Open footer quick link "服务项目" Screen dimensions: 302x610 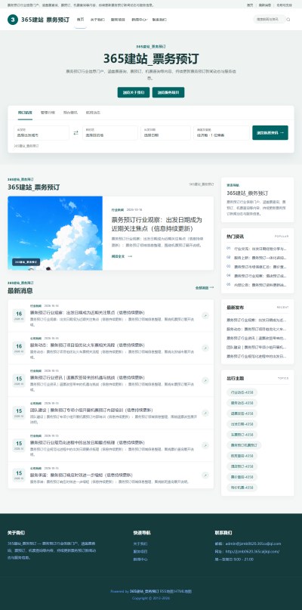click(x=140, y=551)
